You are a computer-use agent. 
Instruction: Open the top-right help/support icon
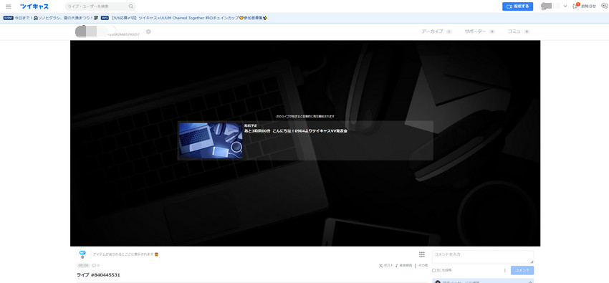pyautogui.click(x=604, y=6)
